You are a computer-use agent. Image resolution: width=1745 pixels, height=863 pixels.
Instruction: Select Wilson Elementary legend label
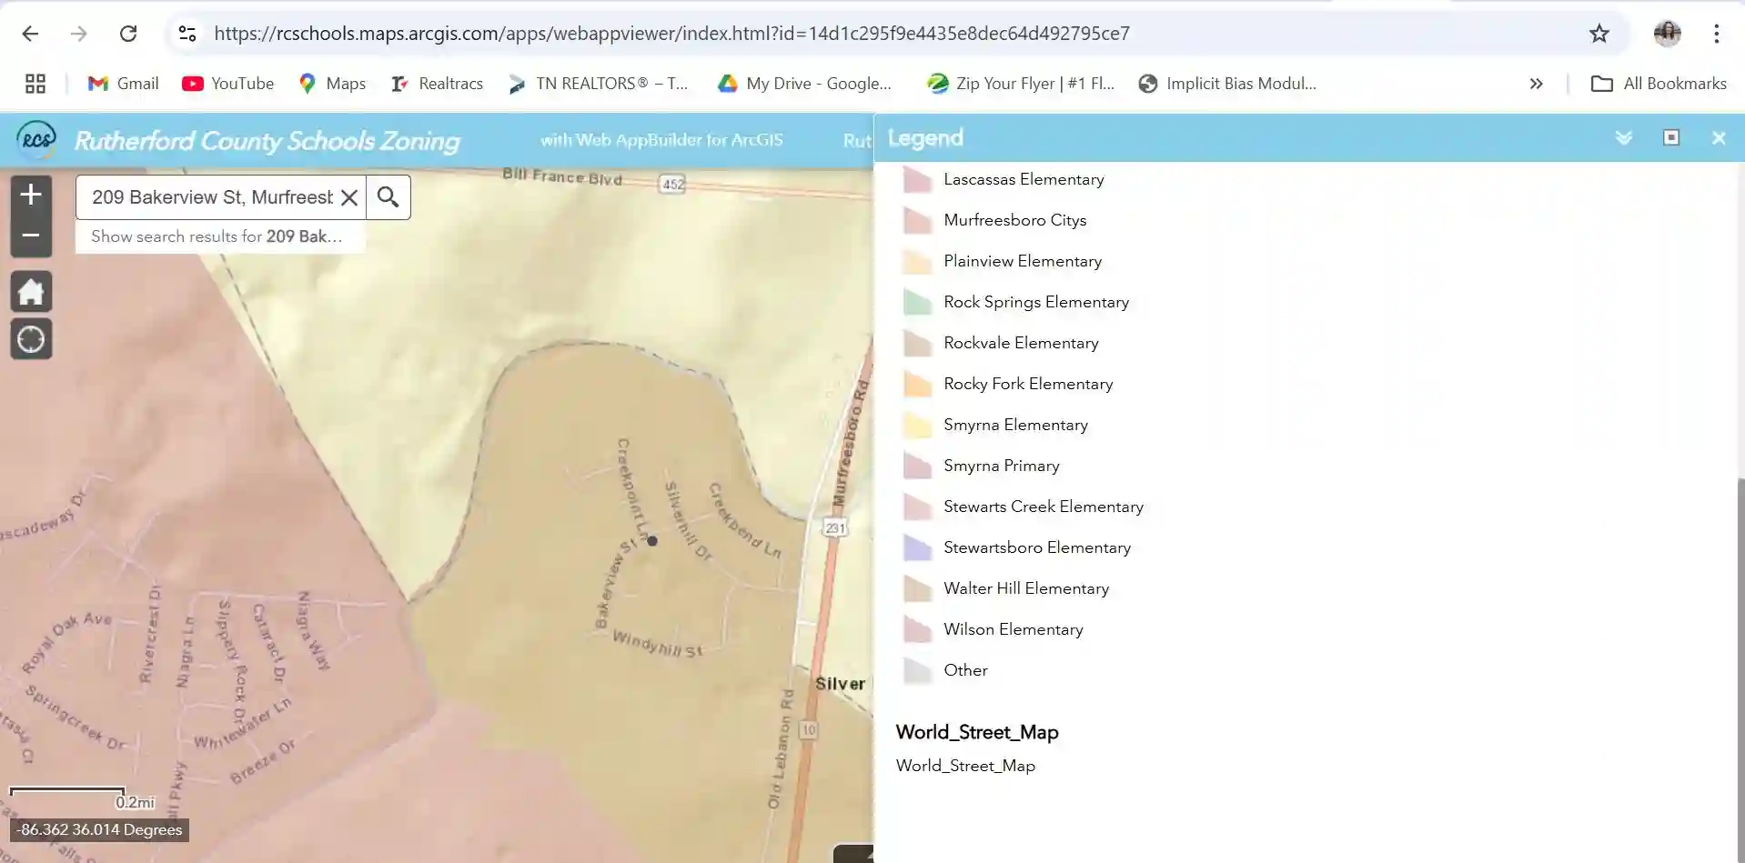click(1014, 629)
